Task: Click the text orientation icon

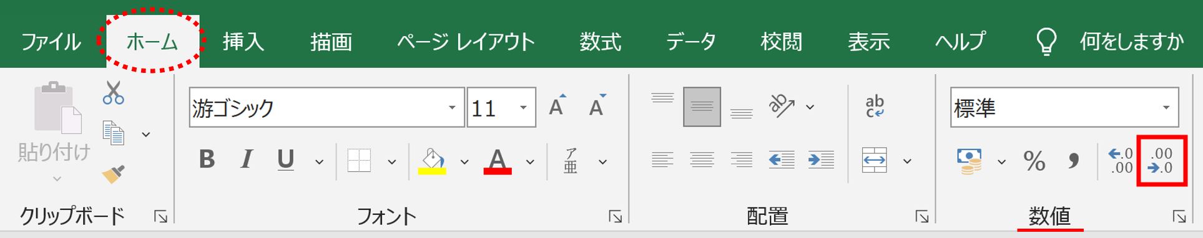Action: [x=782, y=107]
